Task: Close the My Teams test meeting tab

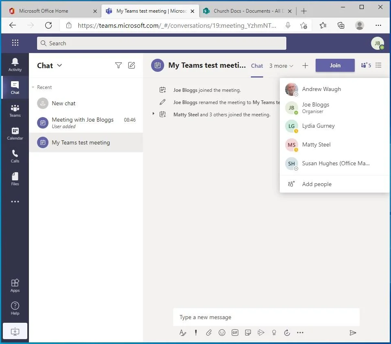Action: click(192, 11)
